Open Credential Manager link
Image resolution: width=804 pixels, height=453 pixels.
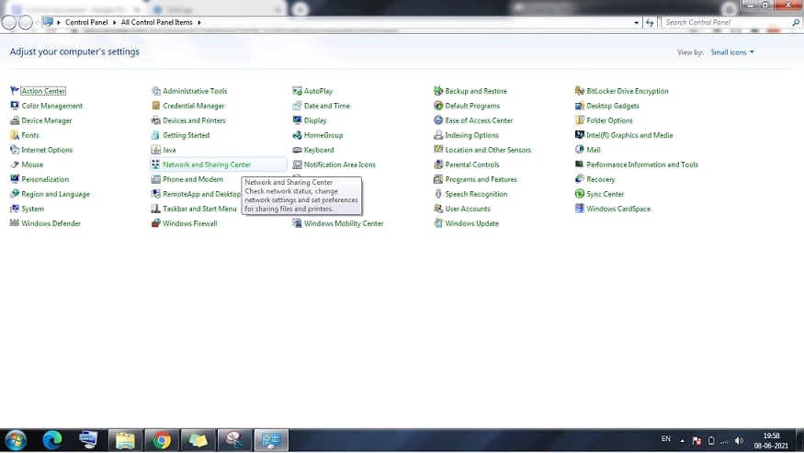[x=193, y=106]
